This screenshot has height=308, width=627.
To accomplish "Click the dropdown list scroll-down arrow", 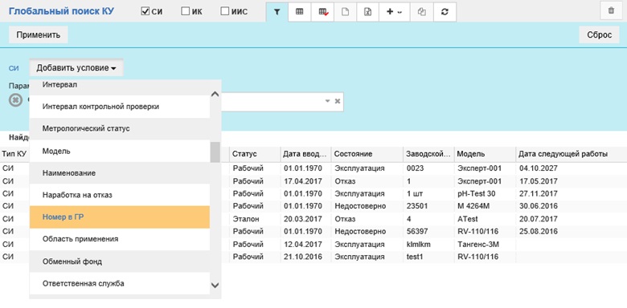I will tap(215, 285).
